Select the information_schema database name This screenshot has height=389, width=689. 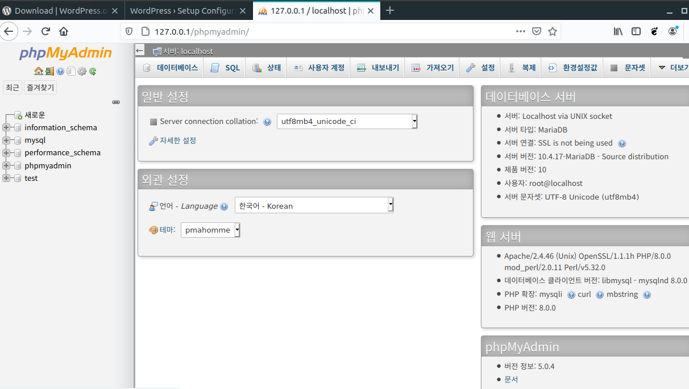point(61,127)
